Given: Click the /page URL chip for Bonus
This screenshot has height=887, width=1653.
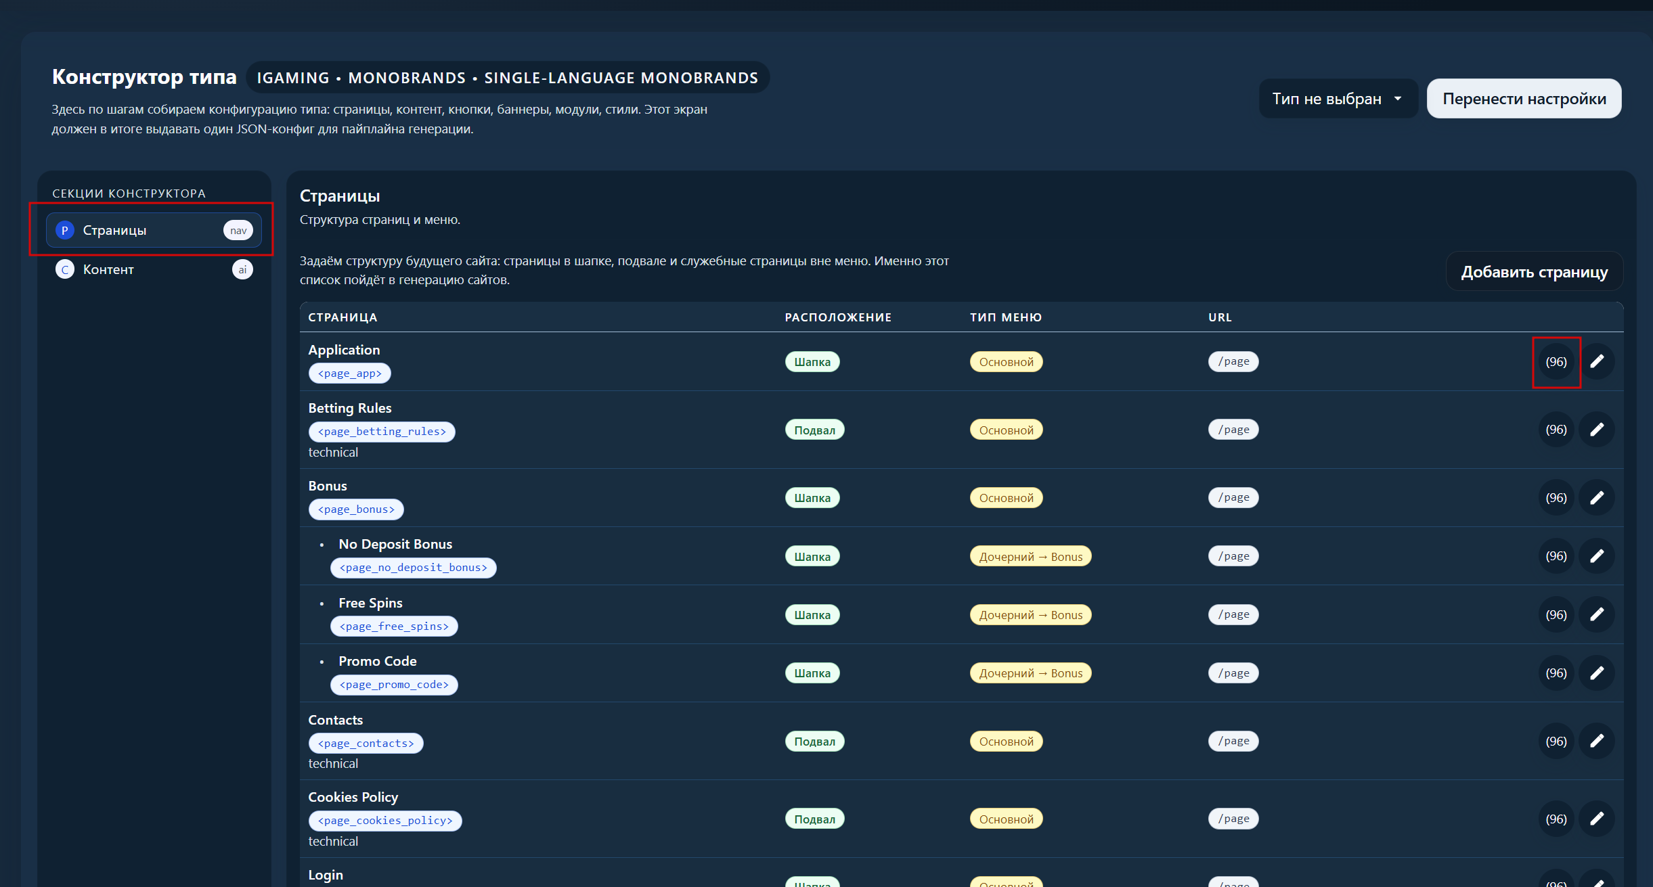Looking at the screenshot, I should click(1233, 497).
